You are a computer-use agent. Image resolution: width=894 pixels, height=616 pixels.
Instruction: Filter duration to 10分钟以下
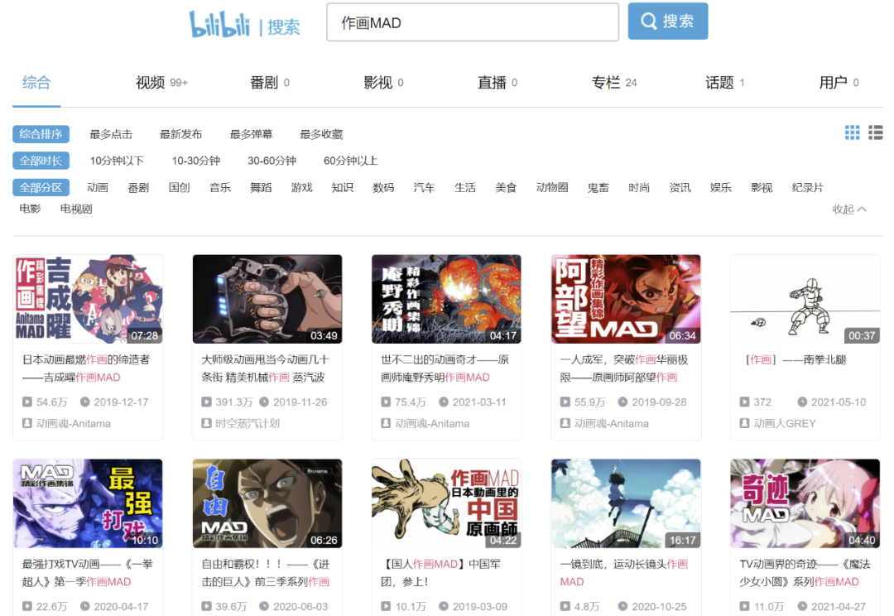(x=117, y=161)
